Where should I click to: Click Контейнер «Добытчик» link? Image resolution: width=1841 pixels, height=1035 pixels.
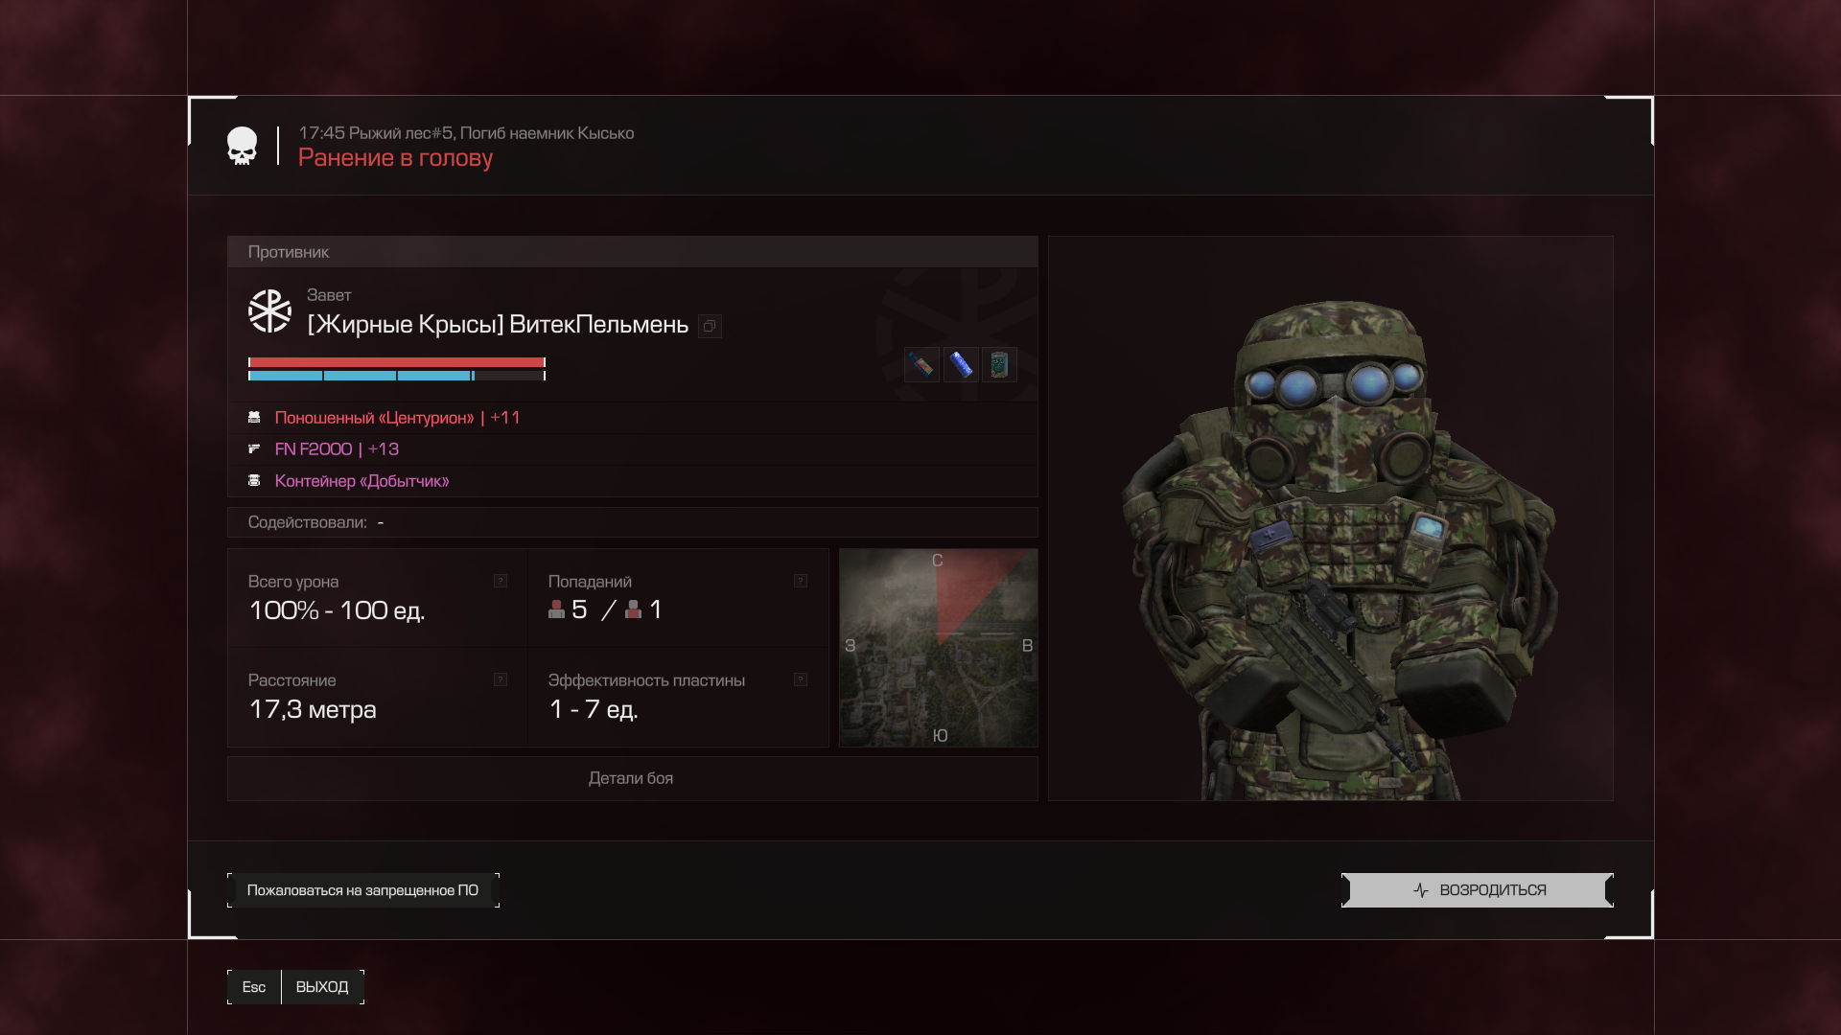(x=361, y=480)
